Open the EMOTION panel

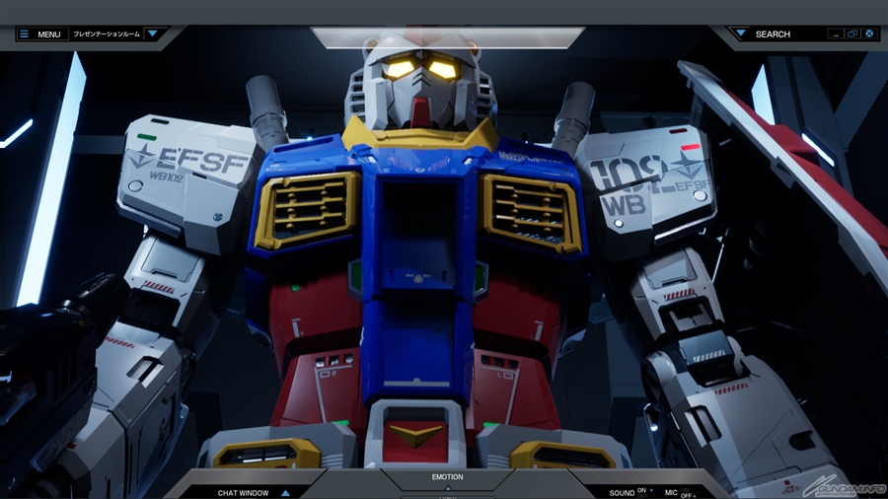pos(447,480)
